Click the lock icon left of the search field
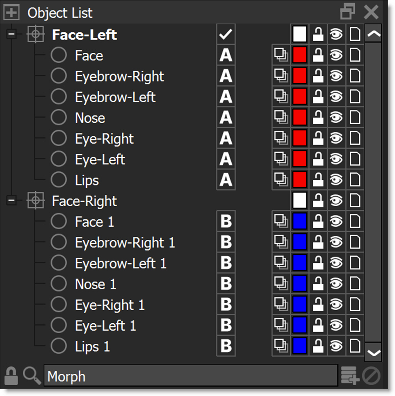 pos(11,376)
